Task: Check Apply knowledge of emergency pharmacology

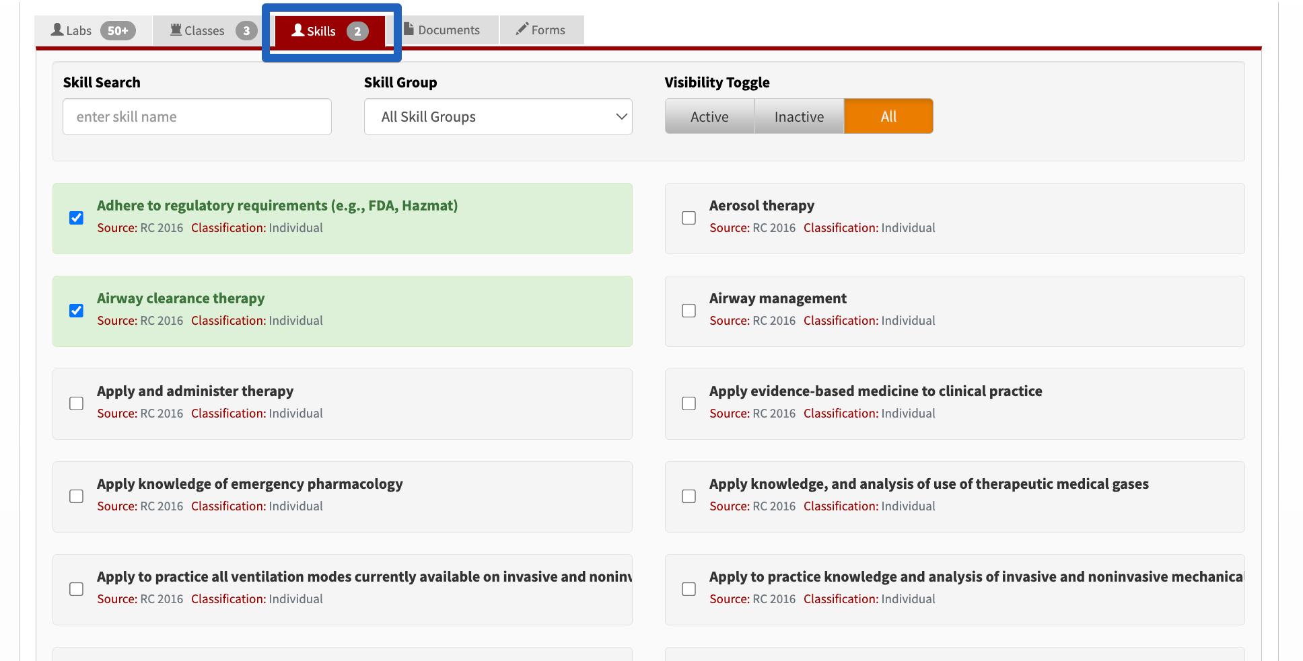Action: click(77, 496)
